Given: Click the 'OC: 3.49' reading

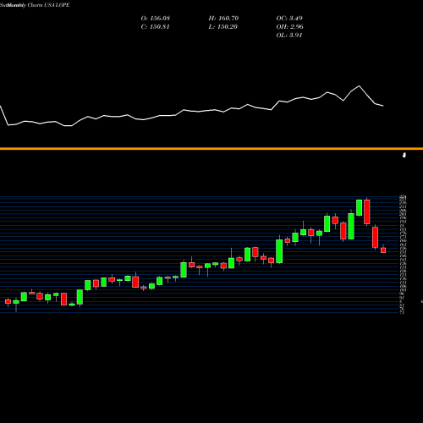Looking at the screenshot, I should pos(289,19).
